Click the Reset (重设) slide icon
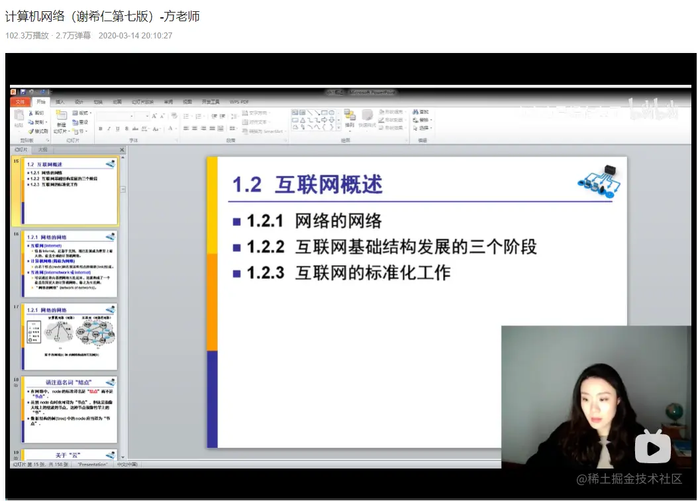Image resolution: width=698 pixels, height=501 pixels. tap(75, 122)
